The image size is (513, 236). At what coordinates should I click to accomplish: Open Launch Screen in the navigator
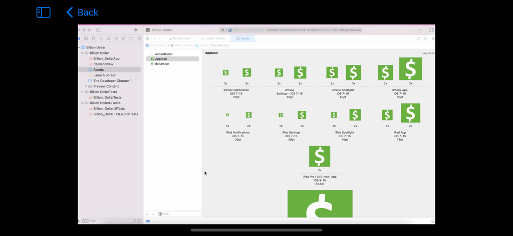[x=102, y=75]
